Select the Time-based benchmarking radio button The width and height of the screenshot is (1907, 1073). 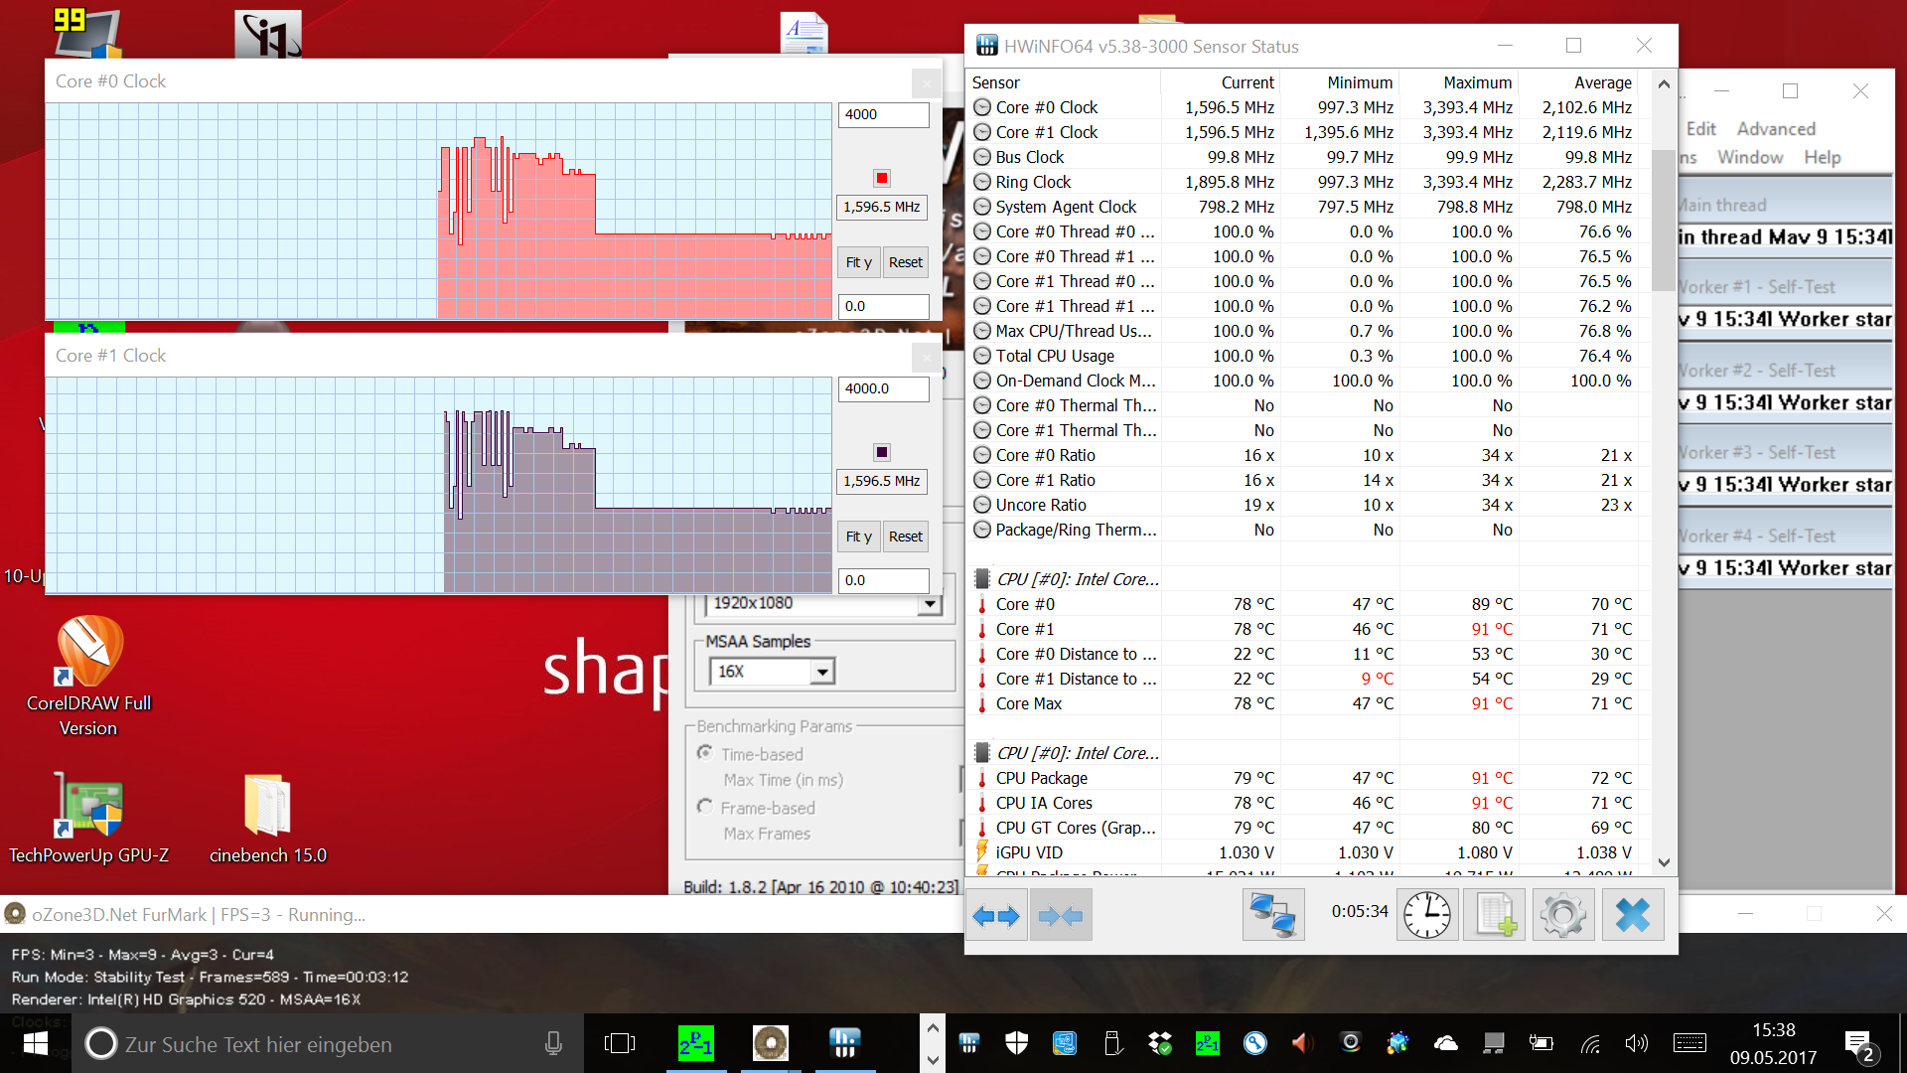click(705, 753)
